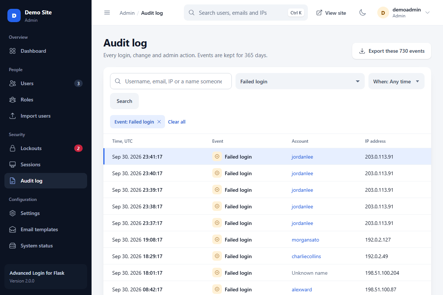
Task: Open the Failed login event type dropdown
Action: (x=300, y=81)
